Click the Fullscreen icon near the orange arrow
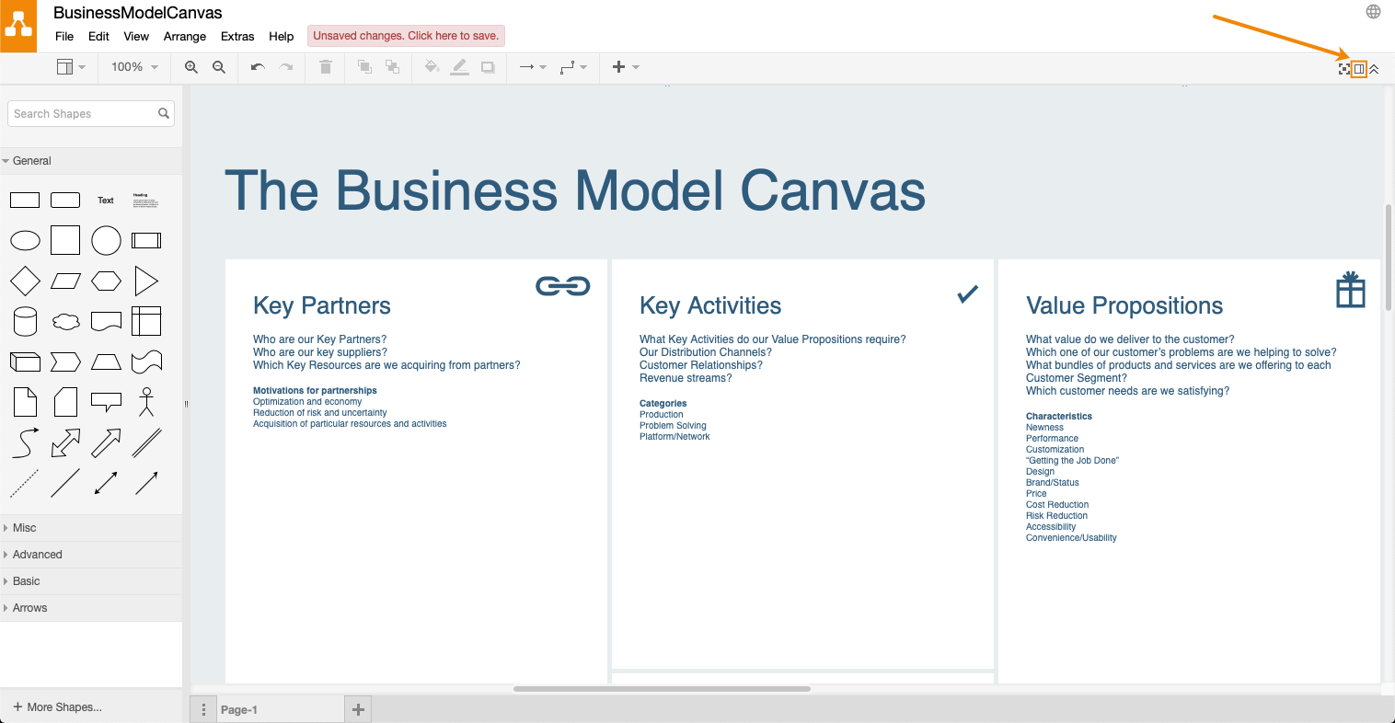 1344,67
